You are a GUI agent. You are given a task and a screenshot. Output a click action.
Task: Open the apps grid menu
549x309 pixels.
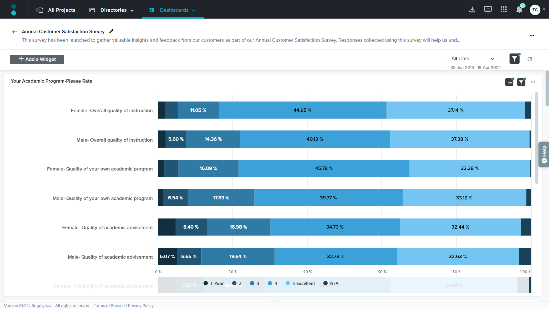(504, 10)
